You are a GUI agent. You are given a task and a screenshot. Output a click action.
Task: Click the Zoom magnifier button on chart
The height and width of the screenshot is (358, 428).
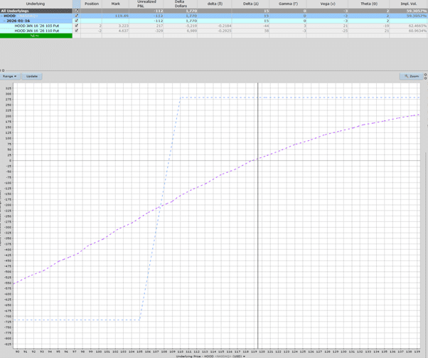coord(412,76)
